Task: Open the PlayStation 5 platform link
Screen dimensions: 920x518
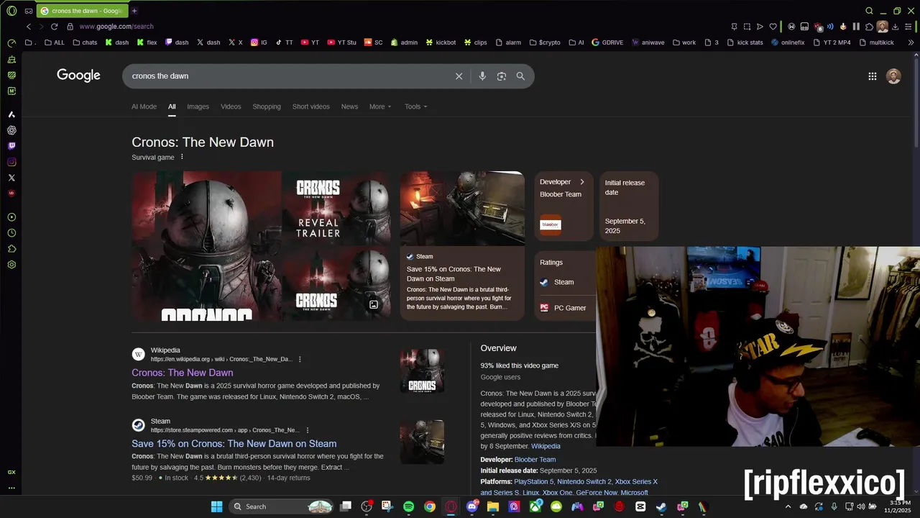Action: point(533,482)
